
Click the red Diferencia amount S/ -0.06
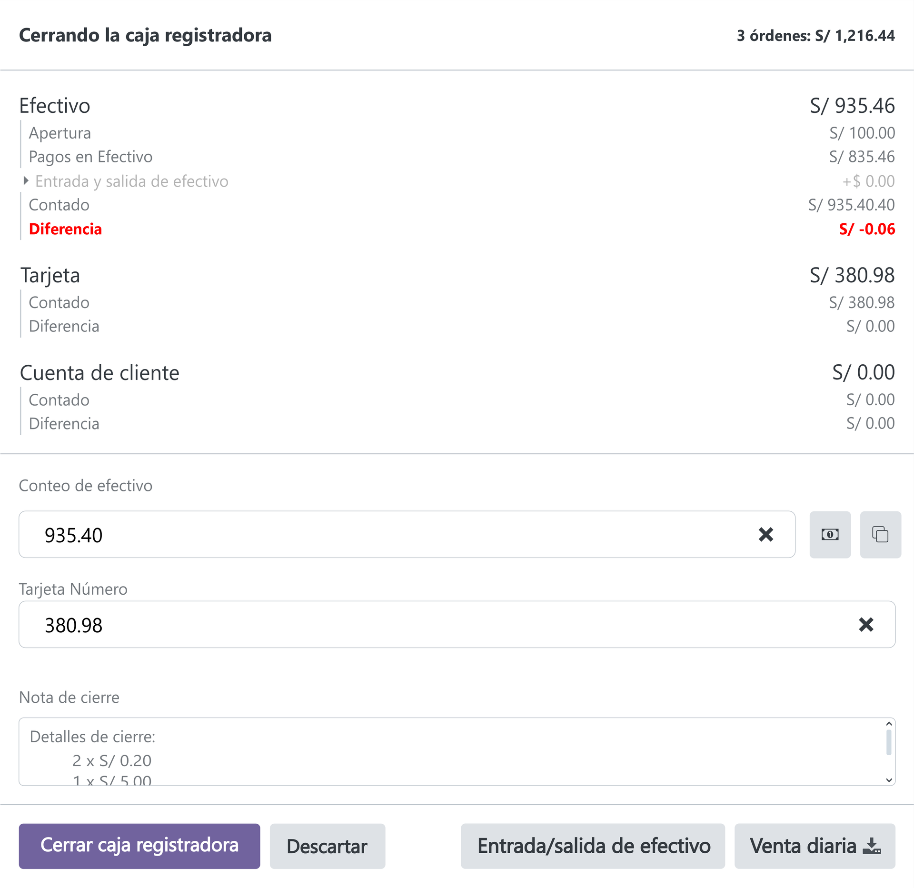click(866, 229)
